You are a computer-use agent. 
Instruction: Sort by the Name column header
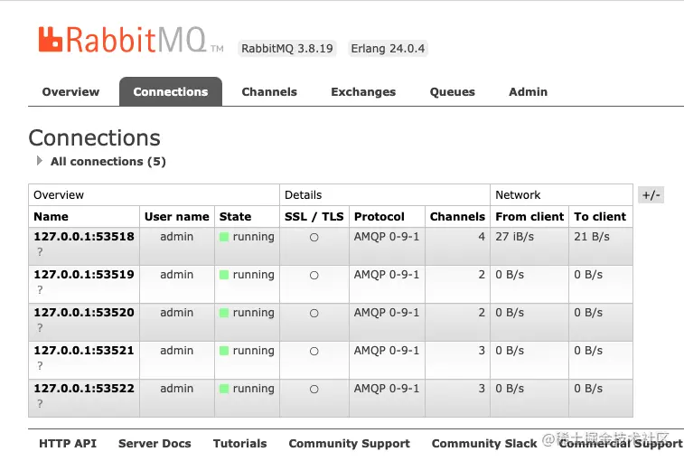coord(51,217)
